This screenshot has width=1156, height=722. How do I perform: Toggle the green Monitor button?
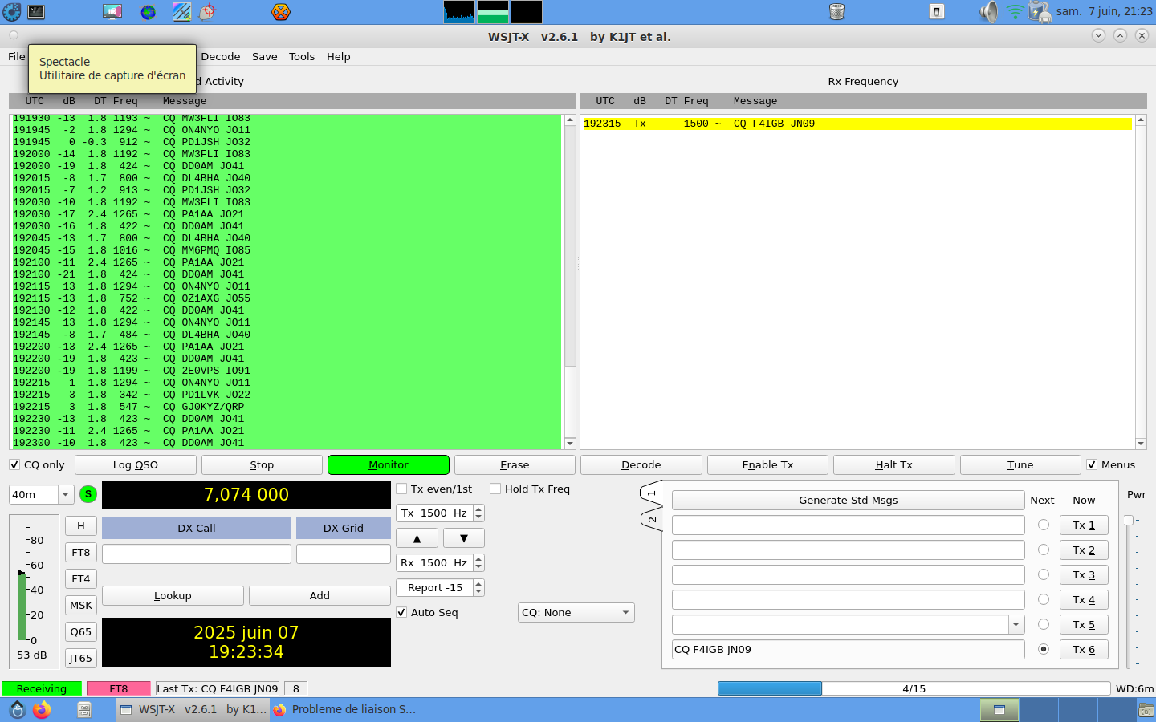click(x=389, y=465)
